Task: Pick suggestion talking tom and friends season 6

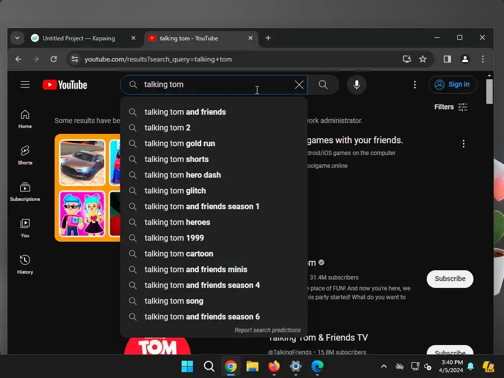Action: (214, 316)
